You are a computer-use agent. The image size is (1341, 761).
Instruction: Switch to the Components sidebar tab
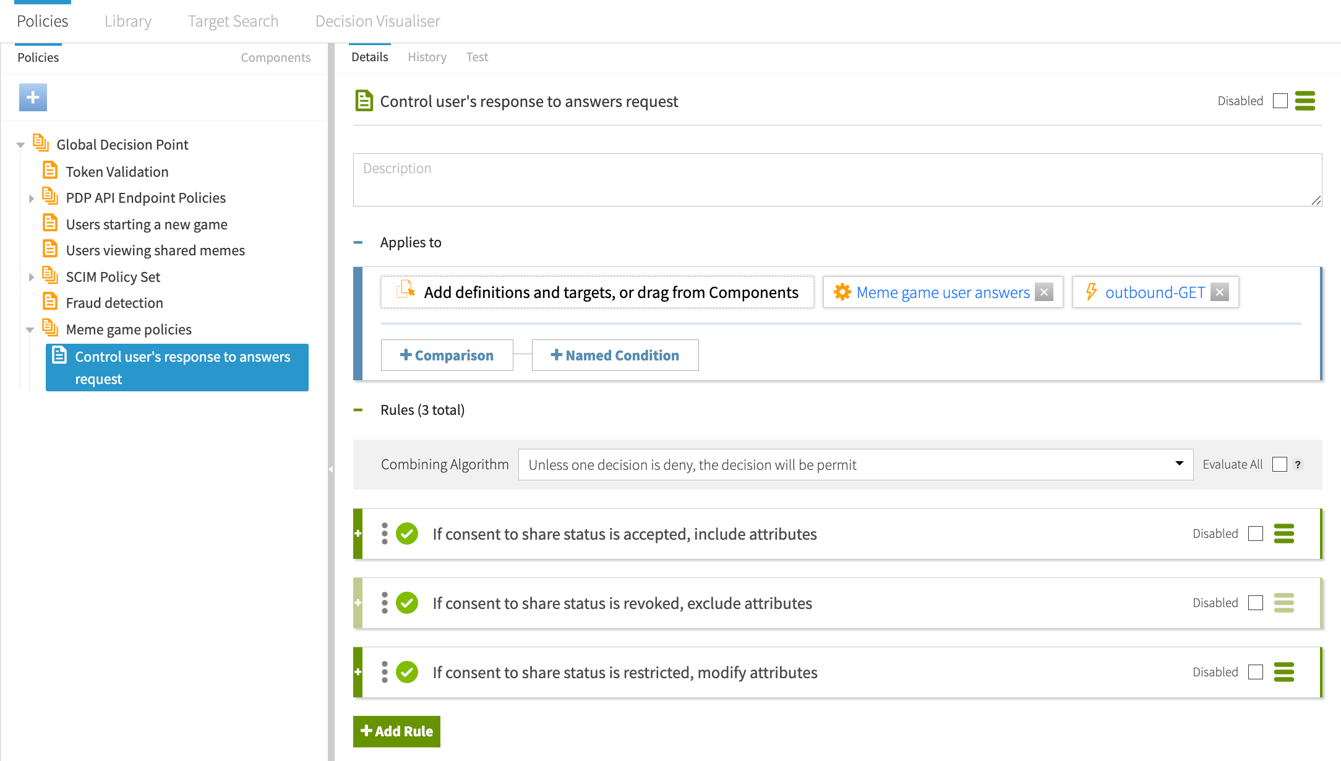point(276,57)
